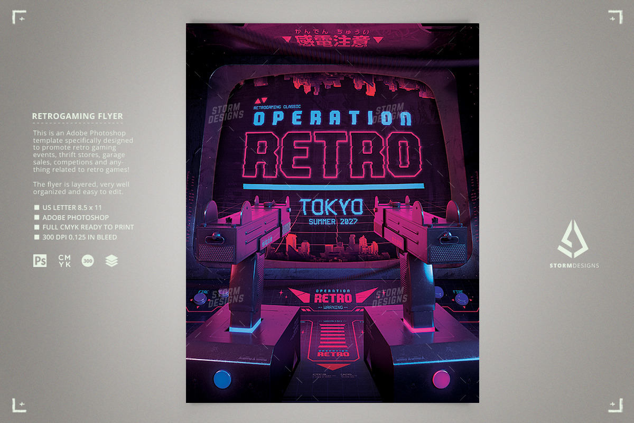
Task: Check the FULL CMYK READY TO PRINT box
Action: (36, 227)
